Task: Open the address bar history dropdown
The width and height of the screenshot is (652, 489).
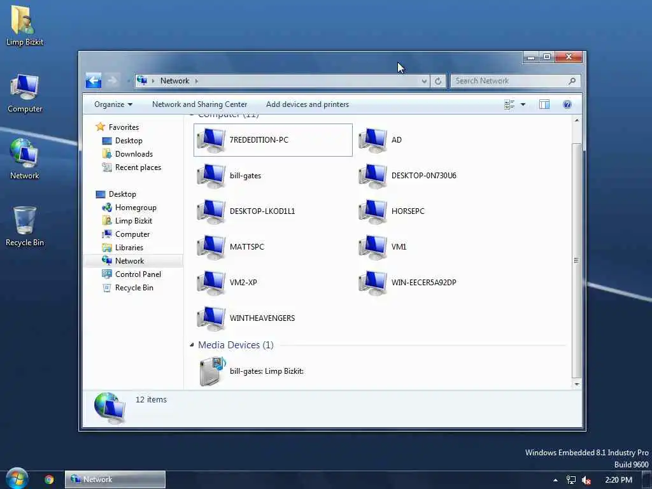Action: [424, 81]
